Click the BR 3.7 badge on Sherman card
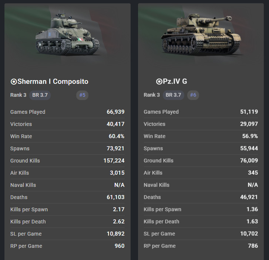This screenshot has width=269, height=260. [x=40, y=95]
